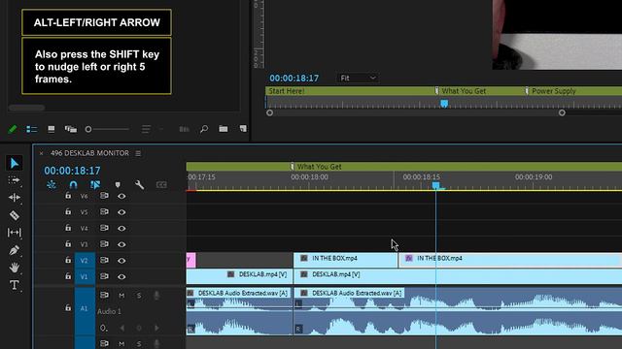
Task: Toggle A1 track lock
Action: point(68,307)
